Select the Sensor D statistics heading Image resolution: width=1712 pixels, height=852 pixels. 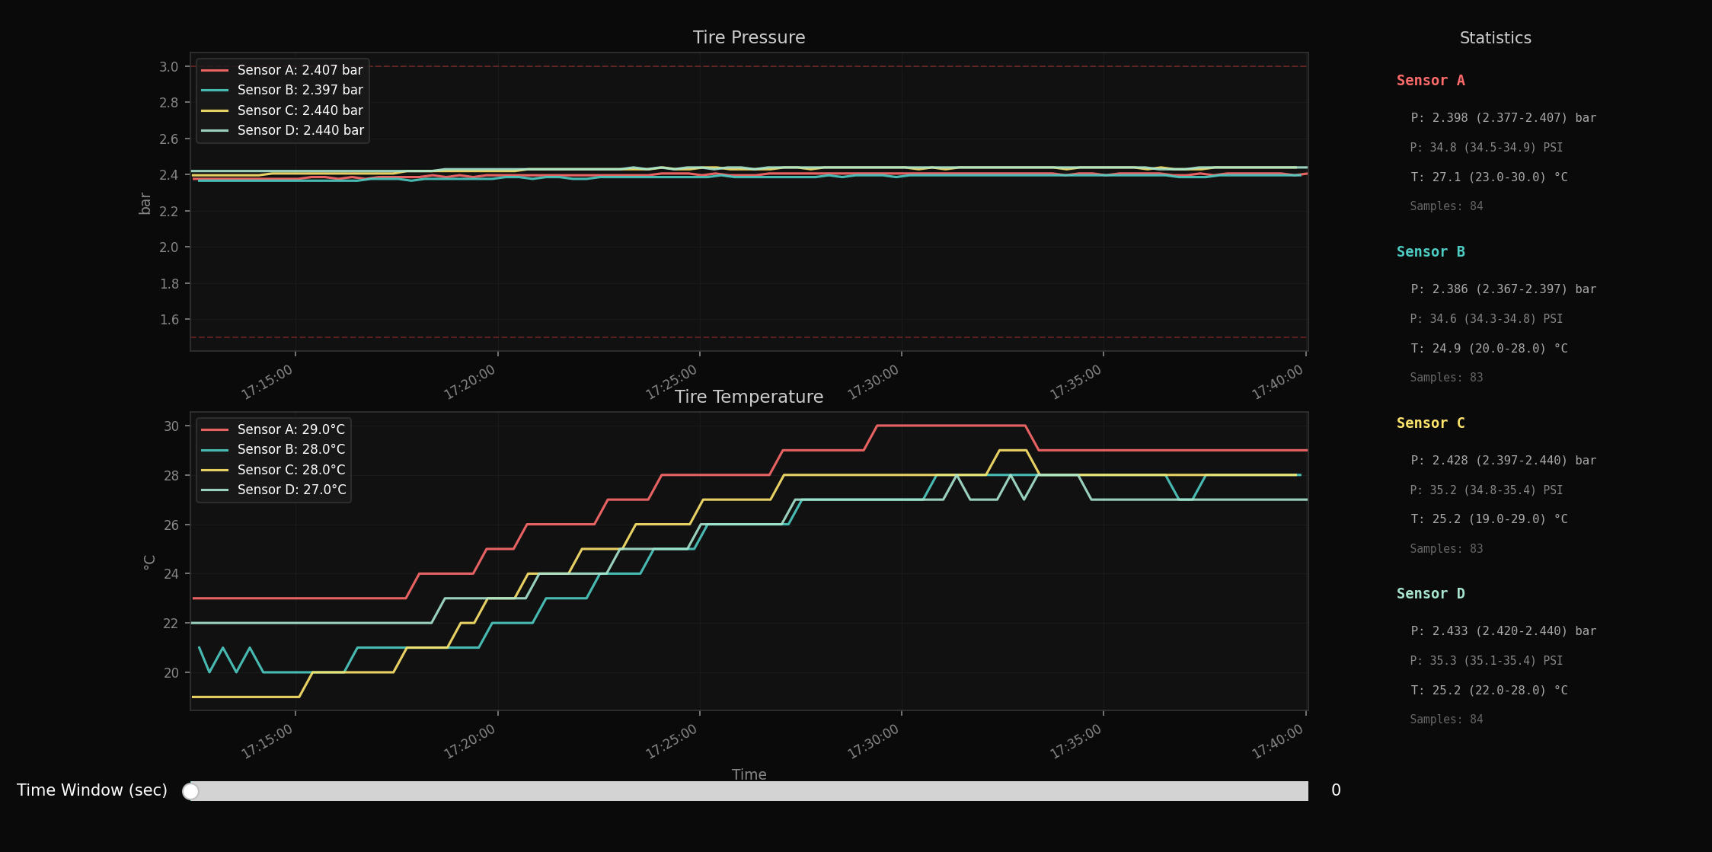click(1431, 593)
